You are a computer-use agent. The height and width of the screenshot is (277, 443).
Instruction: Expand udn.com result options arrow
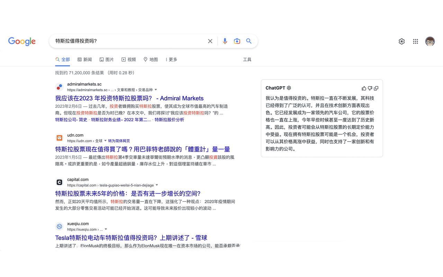click(106, 141)
